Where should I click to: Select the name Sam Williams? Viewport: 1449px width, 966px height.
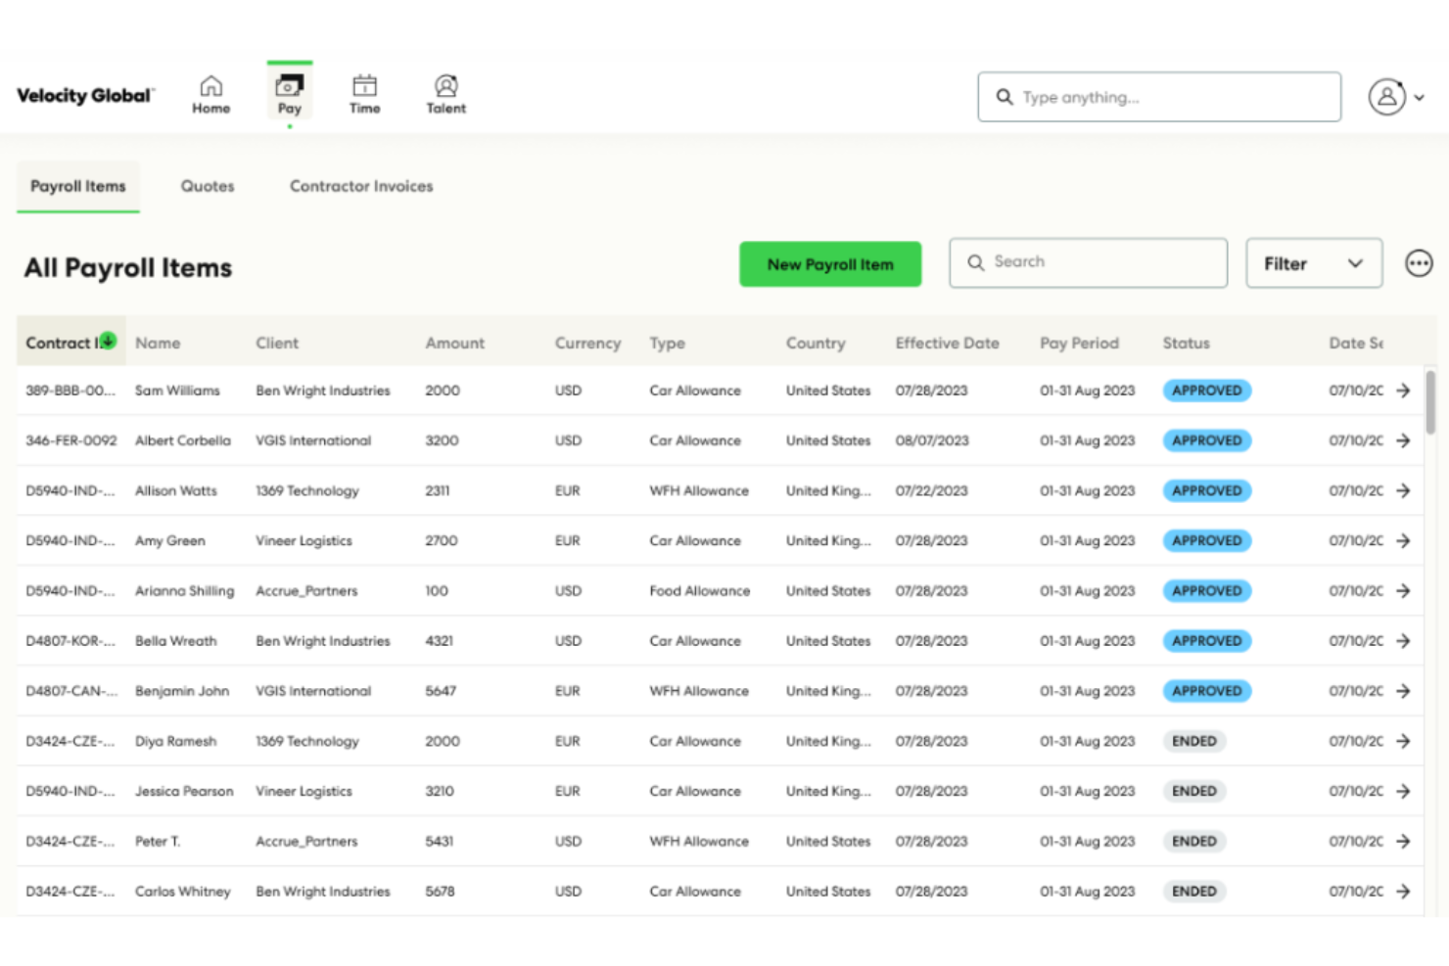177,391
